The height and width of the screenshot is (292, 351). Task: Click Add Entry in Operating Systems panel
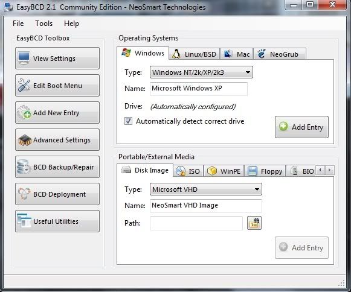(301, 127)
